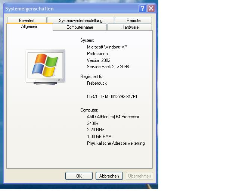Viewport: 239px width, 191px height.
Task: Click the 'Microsoft Windows XP' text
Action: 107,47
